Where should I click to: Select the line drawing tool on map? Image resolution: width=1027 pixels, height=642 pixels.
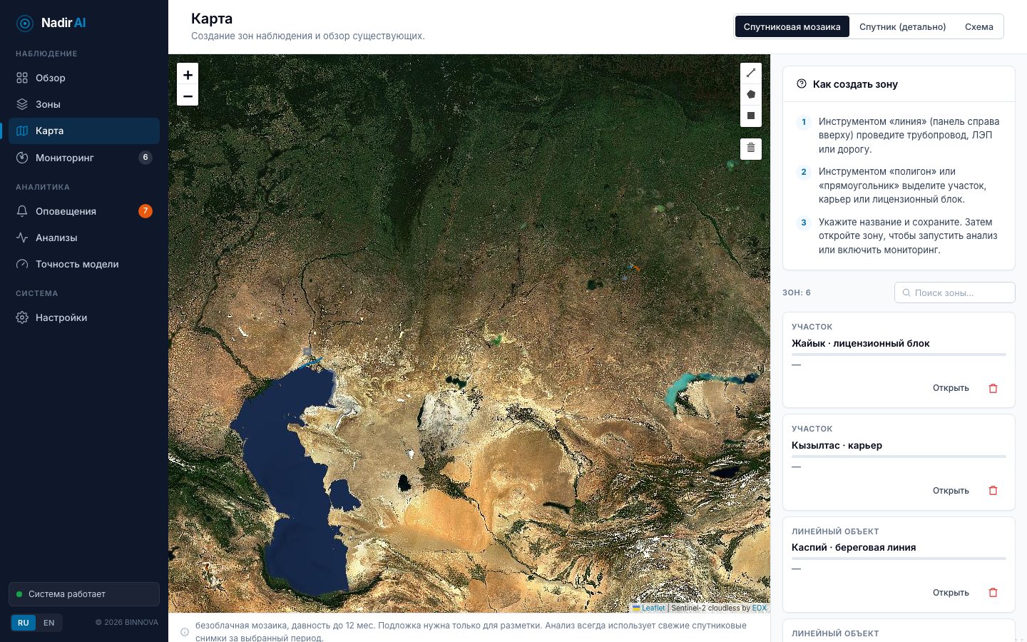(x=751, y=73)
